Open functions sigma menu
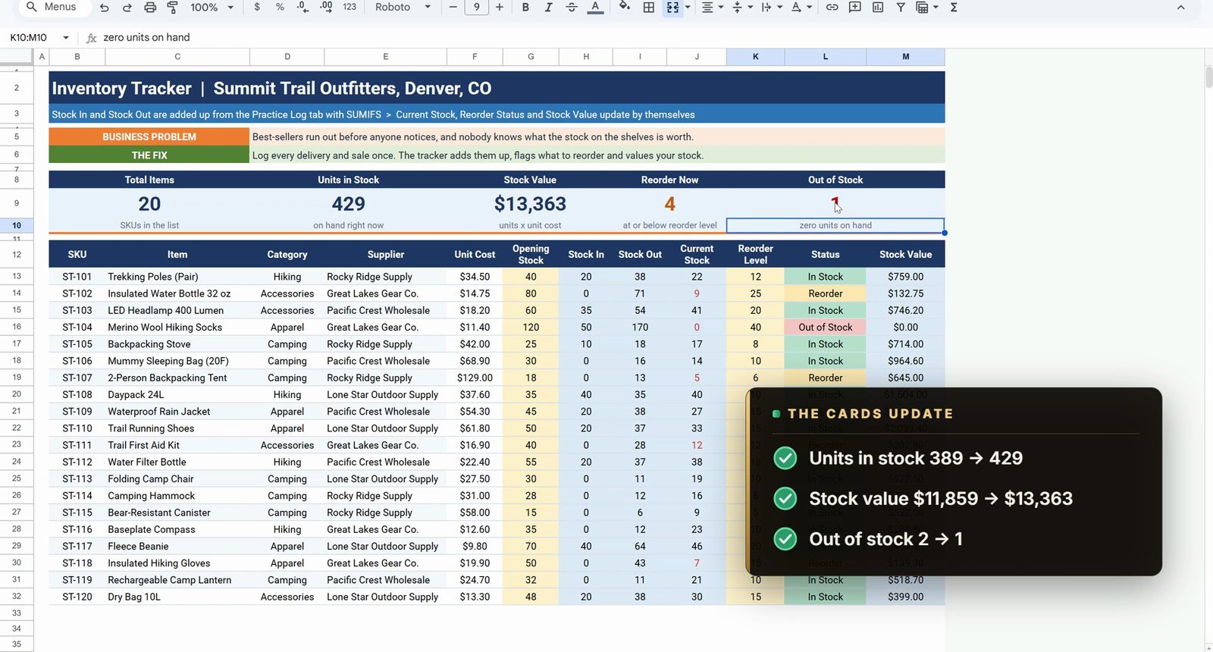The image size is (1213, 652). coord(954,7)
